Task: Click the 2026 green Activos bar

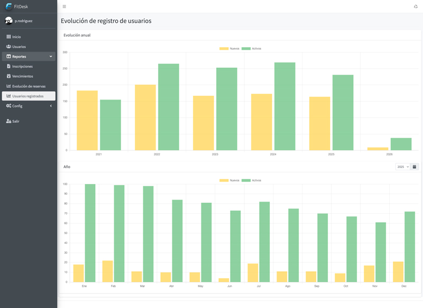Action: click(401, 144)
